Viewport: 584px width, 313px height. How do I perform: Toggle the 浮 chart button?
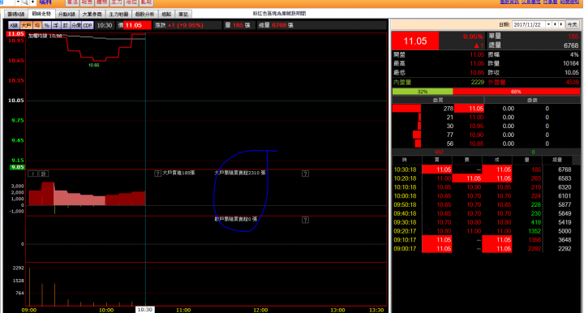(56, 25)
